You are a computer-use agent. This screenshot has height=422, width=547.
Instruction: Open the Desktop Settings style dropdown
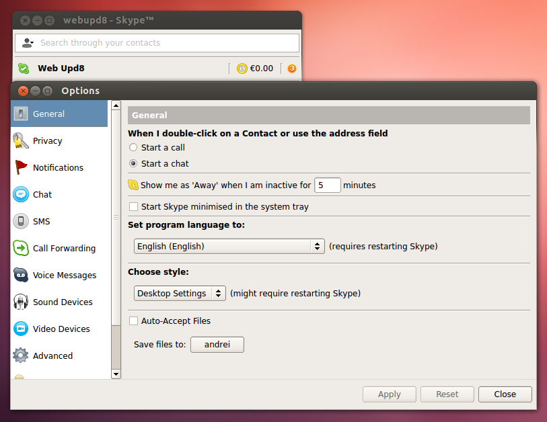point(180,294)
